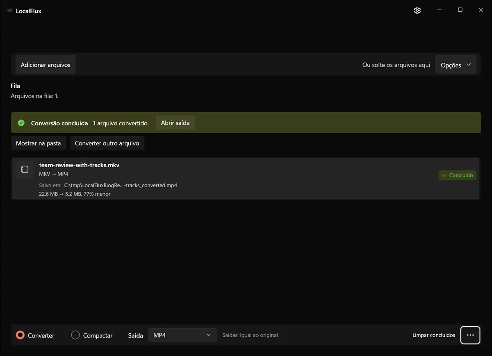Click the green conversion success checkmark icon
The height and width of the screenshot is (356, 492).
pyautogui.click(x=21, y=123)
